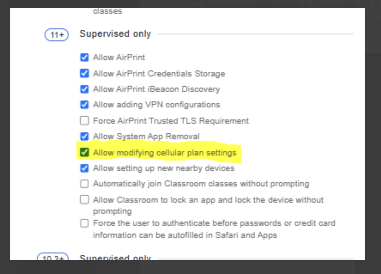Disable Allow modifying cellular plan settings
The image size is (381, 274).
[84, 152]
